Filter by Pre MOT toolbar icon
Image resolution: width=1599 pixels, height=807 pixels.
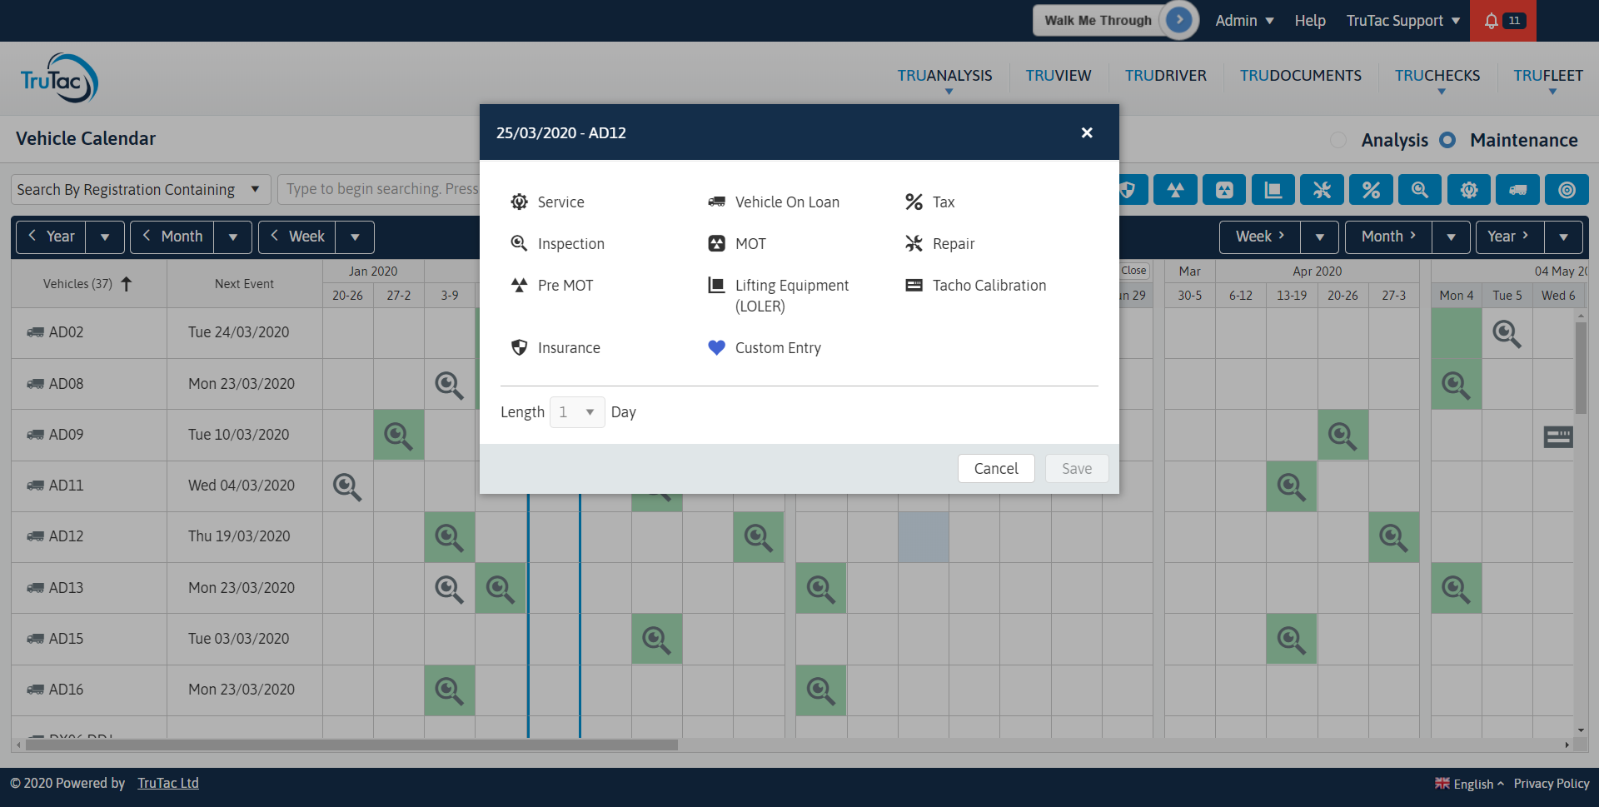point(1175,190)
